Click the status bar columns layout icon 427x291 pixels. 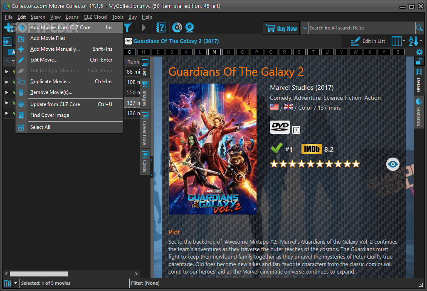pyautogui.click(x=7, y=283)
